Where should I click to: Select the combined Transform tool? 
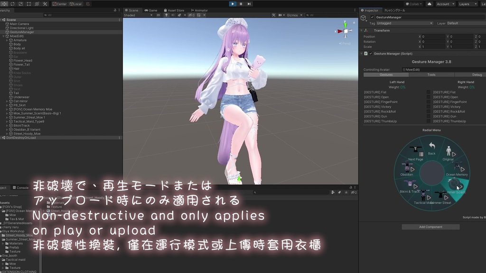(37, 4)
